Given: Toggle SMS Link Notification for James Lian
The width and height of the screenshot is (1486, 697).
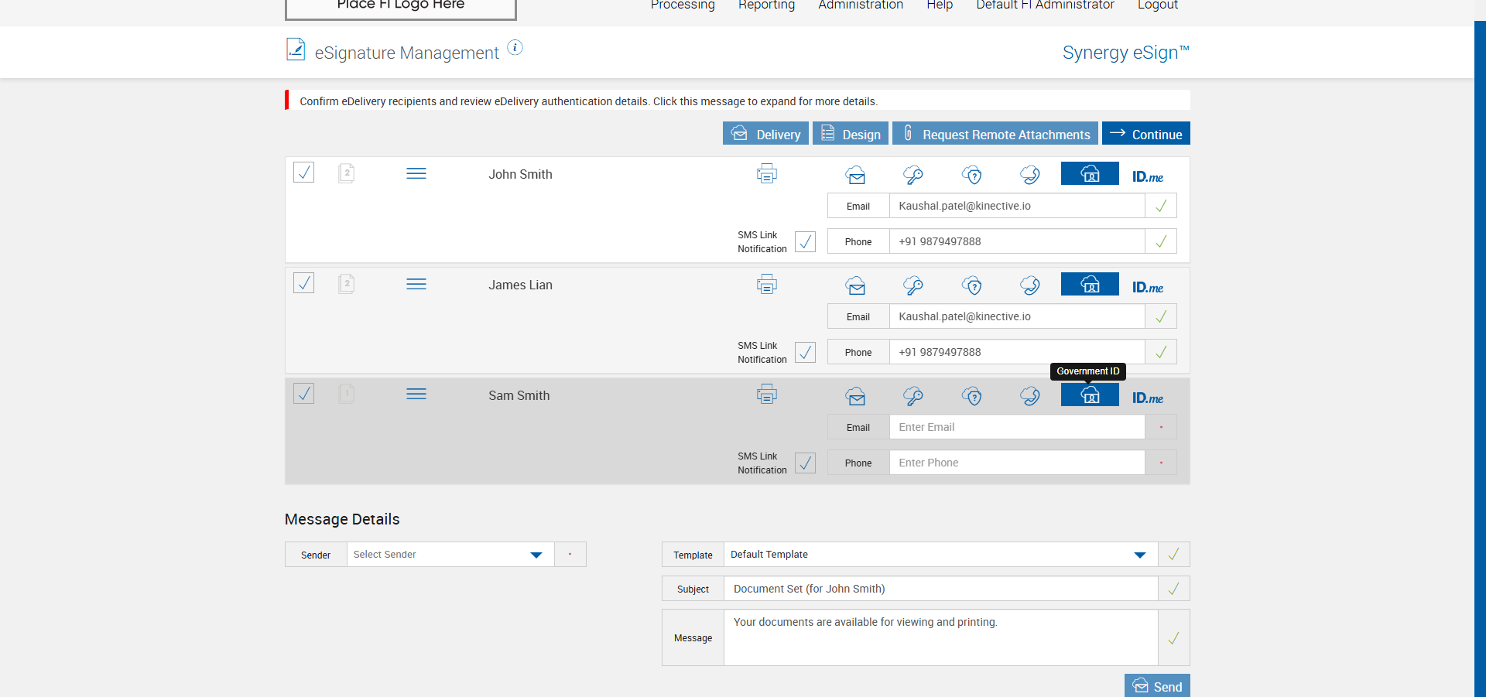Looking at the screenshot, I should [805, 352].
